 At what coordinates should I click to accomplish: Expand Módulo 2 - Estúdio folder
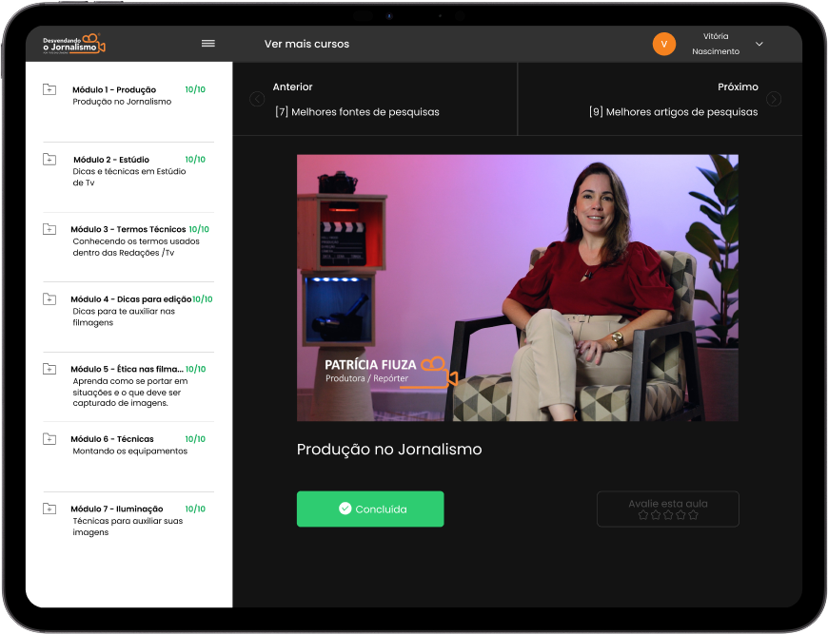coord(49,160)
